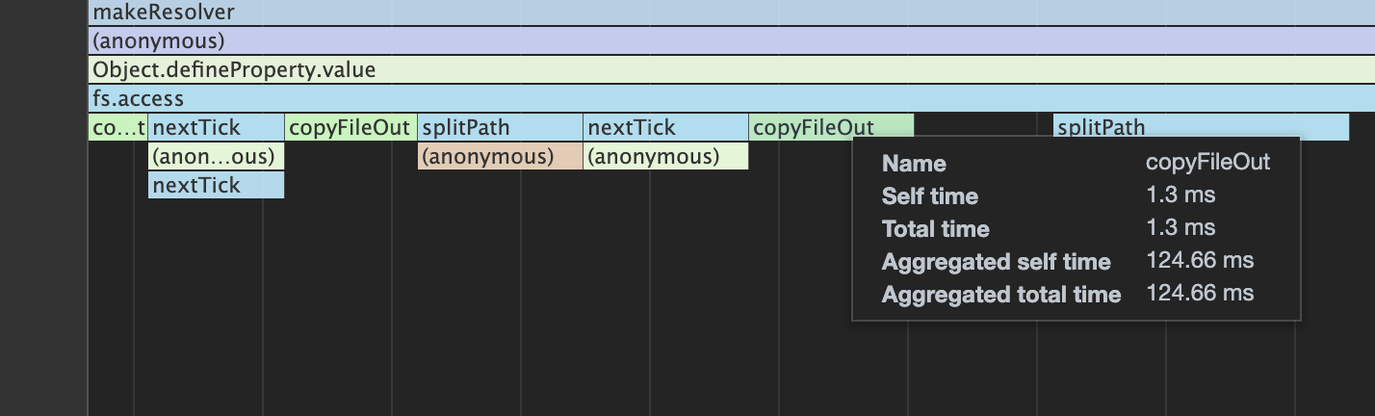Select the fs.access frame bar
The height and width of the screenshot is (416, 1375).
pyautogui.click(x=731, y=99)
